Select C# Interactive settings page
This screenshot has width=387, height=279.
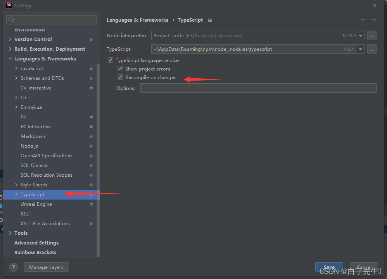[36, 88]
